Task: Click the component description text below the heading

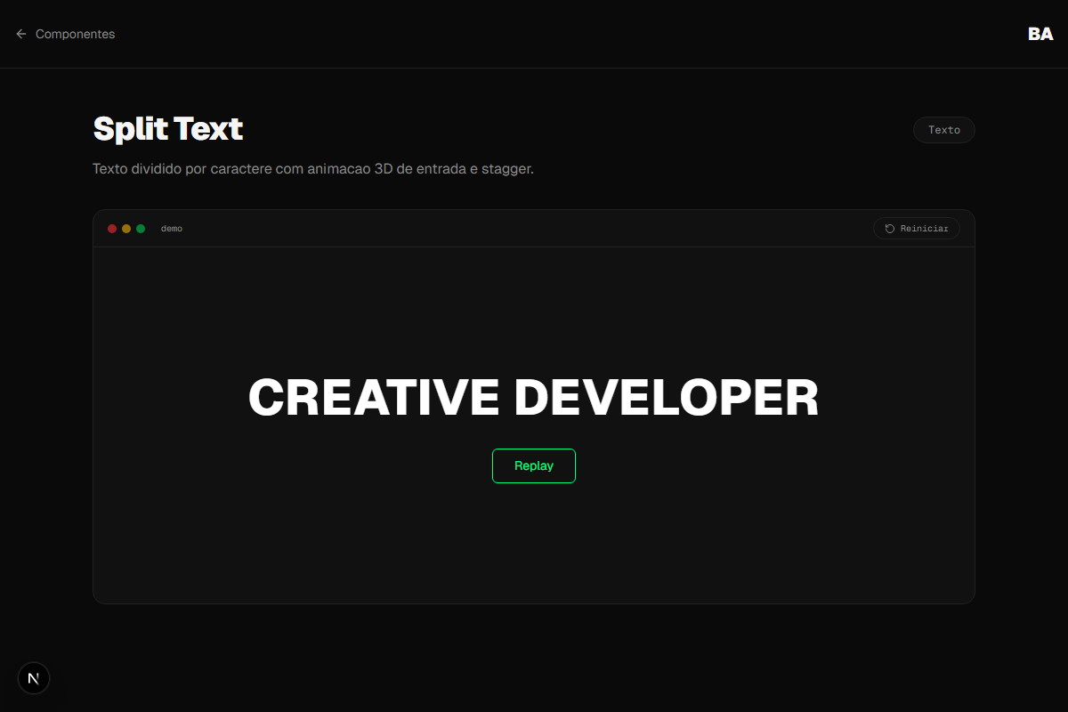Action: (313, 168)
